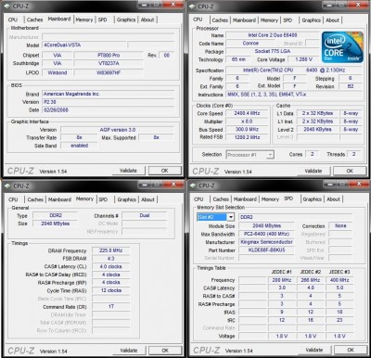Click the Socket 775 LGA package value
The image size is (371, 358).
pos(273,51)
